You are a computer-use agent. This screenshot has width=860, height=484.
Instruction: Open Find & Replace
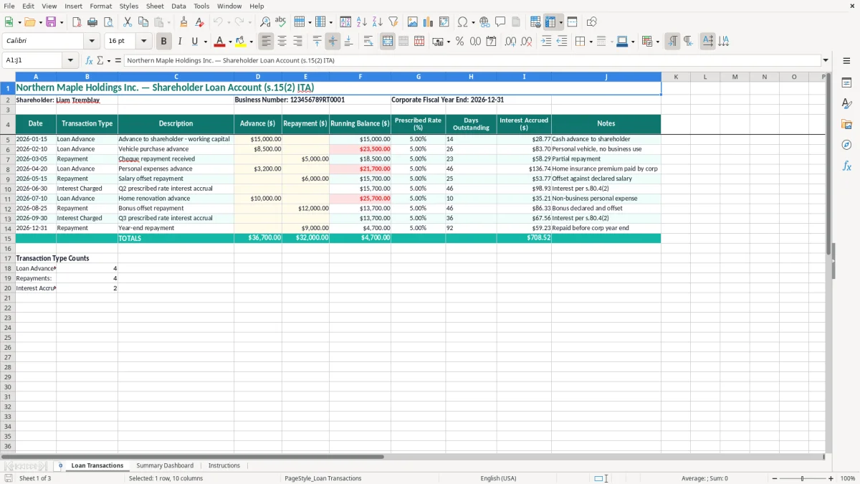(265, 22)
